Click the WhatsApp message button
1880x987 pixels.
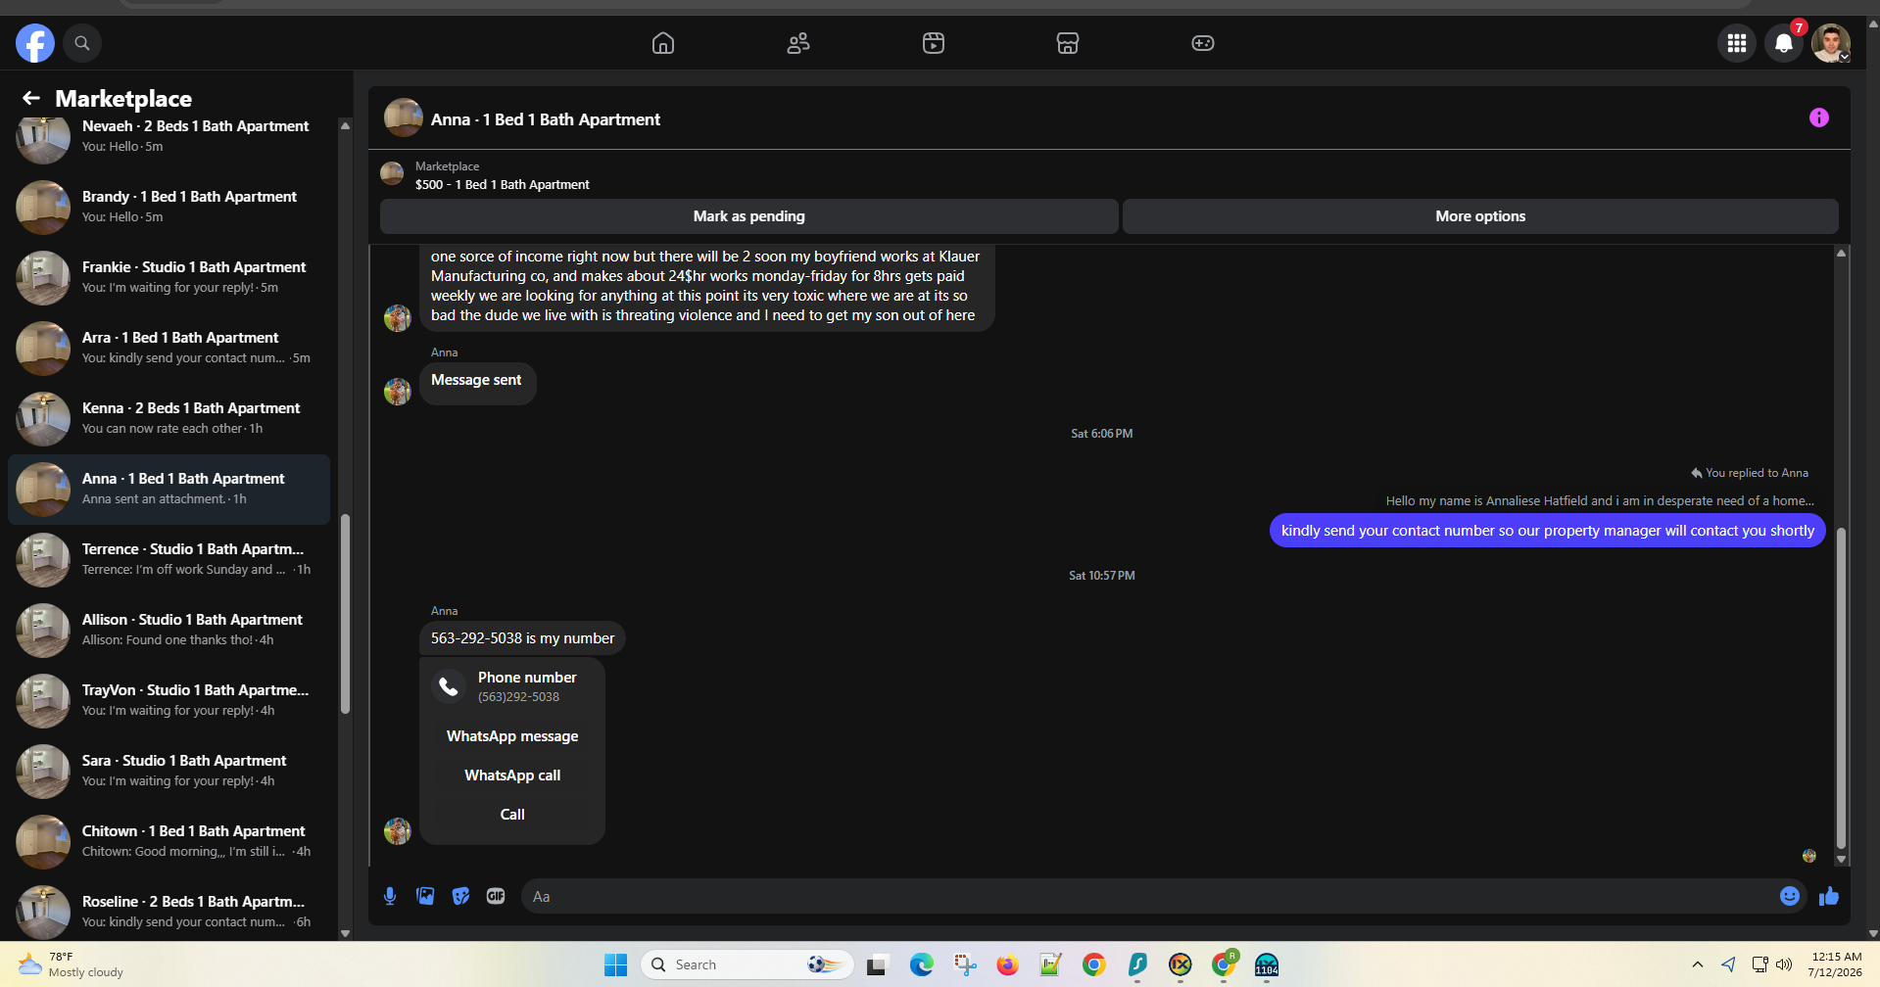[x=512, y=736]
